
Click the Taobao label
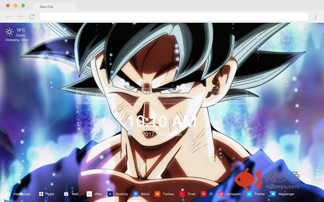point(168,194)
